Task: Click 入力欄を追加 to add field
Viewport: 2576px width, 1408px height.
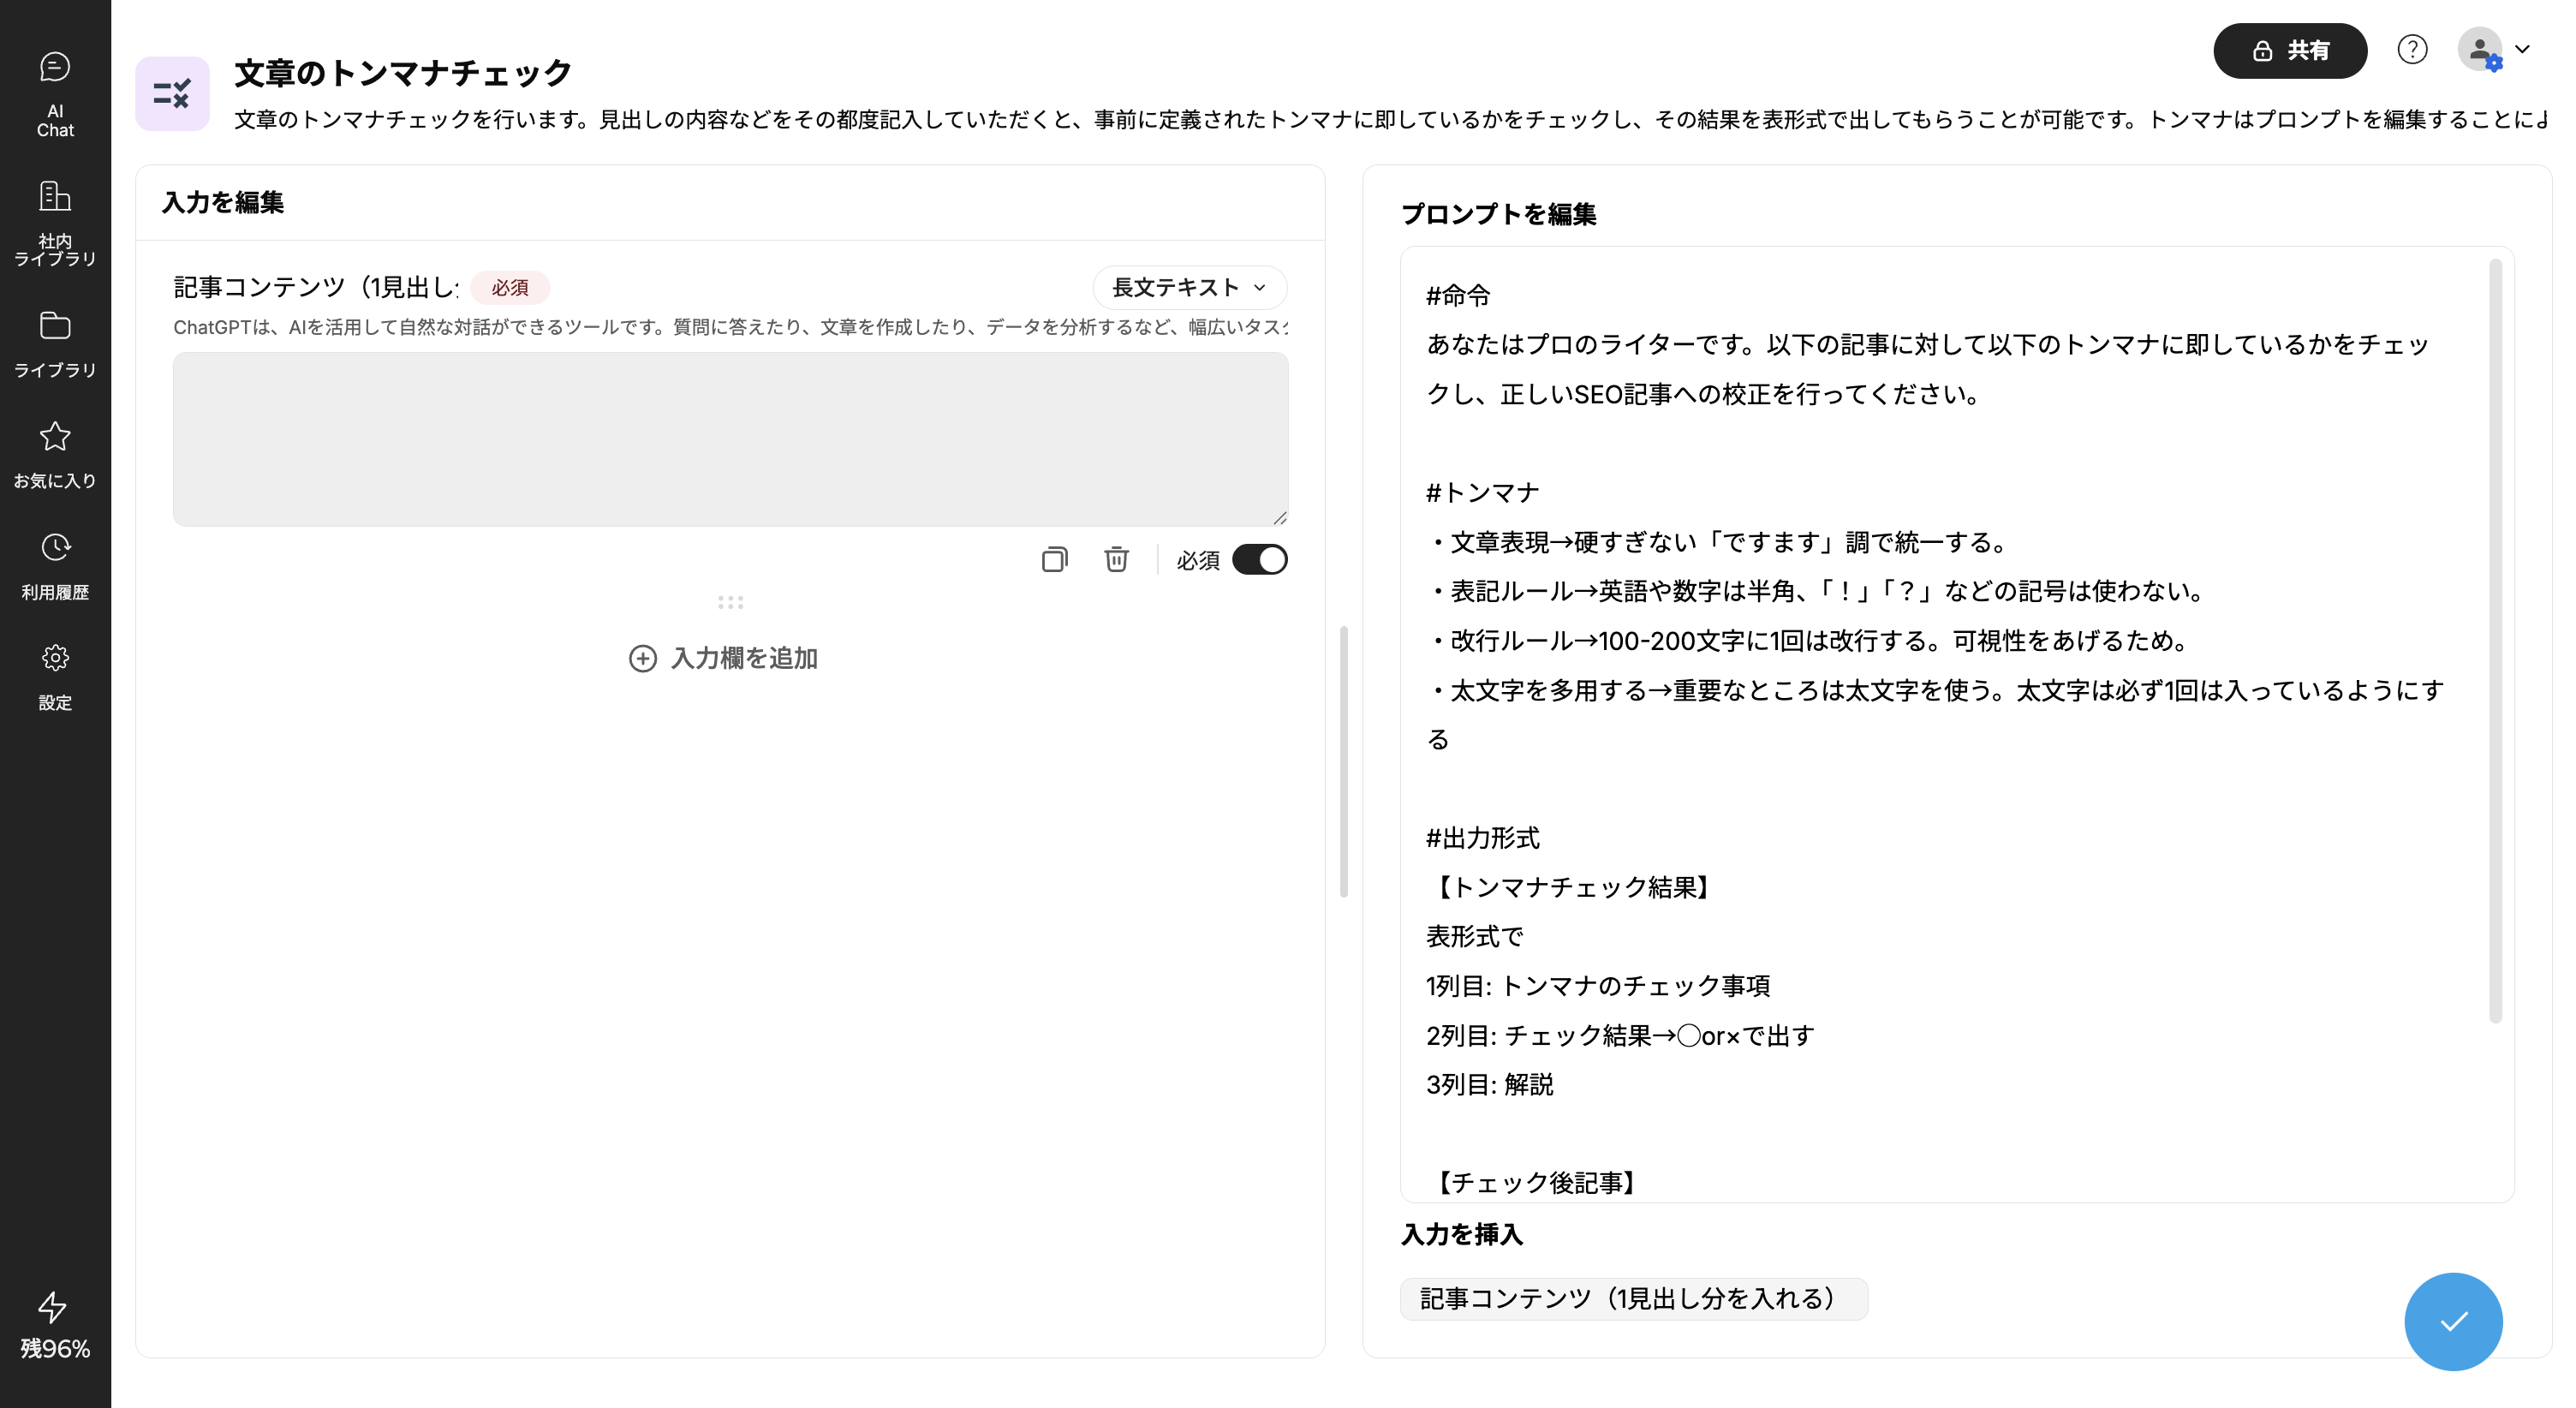Action: tap(723, 658)
